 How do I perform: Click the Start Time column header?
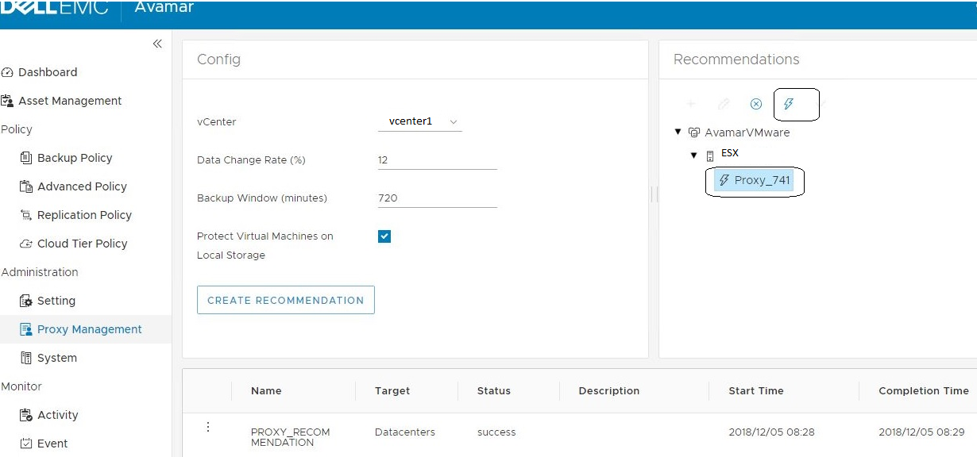[756, 391]
